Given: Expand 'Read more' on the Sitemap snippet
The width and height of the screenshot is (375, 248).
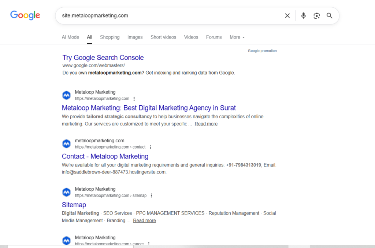Looking at the screenshot, I should 144,220.
